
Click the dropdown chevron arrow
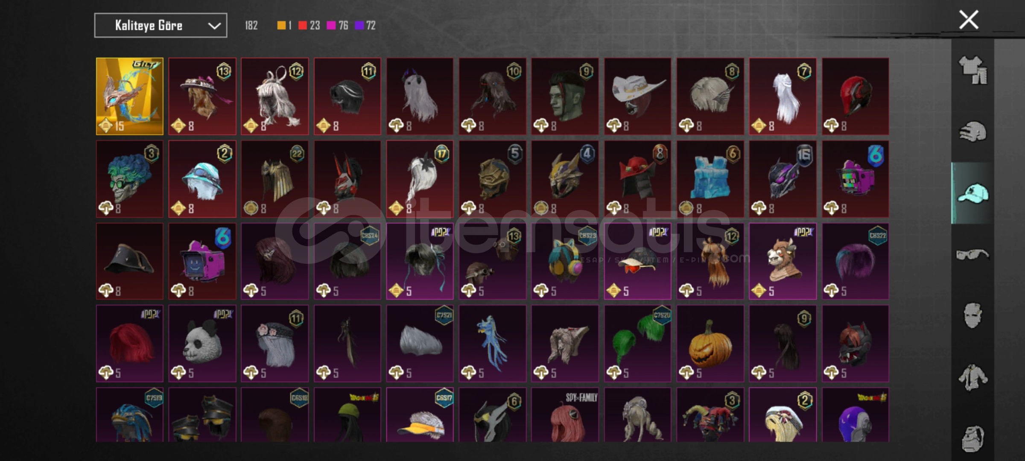click(214, 26)
